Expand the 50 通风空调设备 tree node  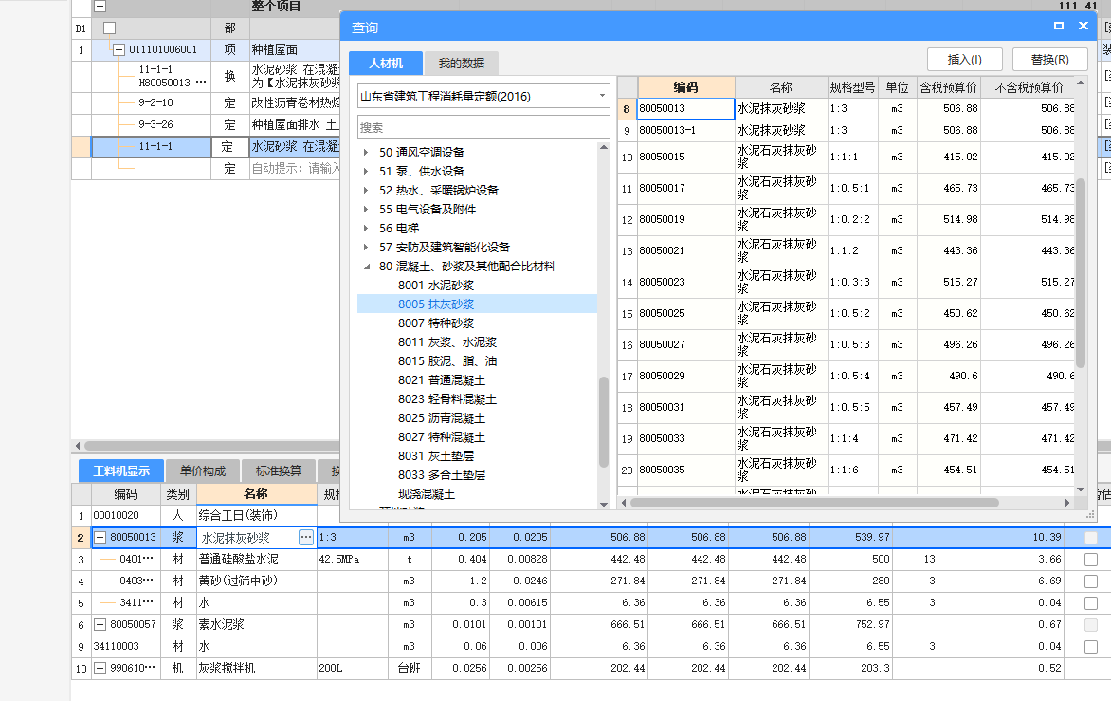(366, 153)
